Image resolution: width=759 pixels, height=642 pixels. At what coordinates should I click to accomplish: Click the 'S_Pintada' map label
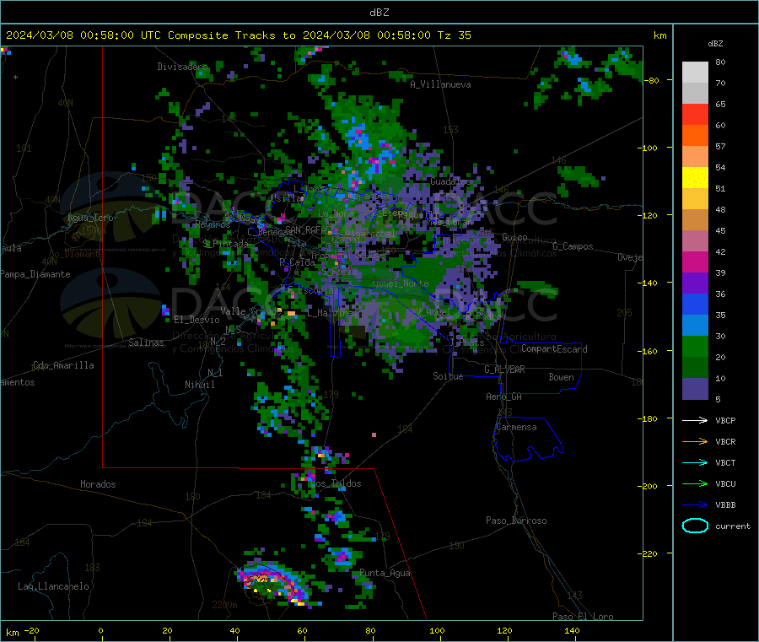(225, 244)
